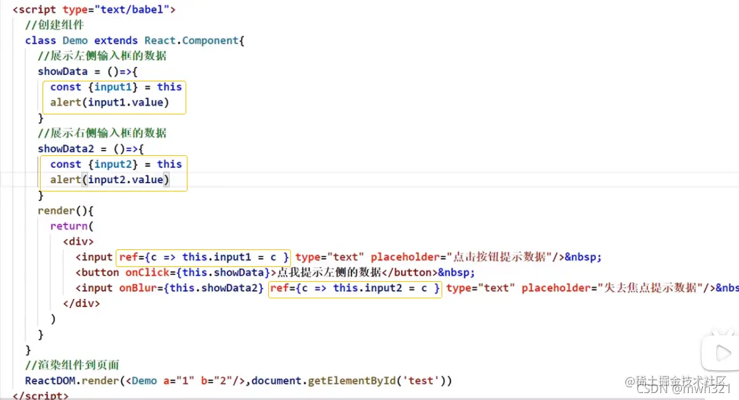The image size is (739, 400).
Task: Click the closing </script> tag
Action: [41, 396]
